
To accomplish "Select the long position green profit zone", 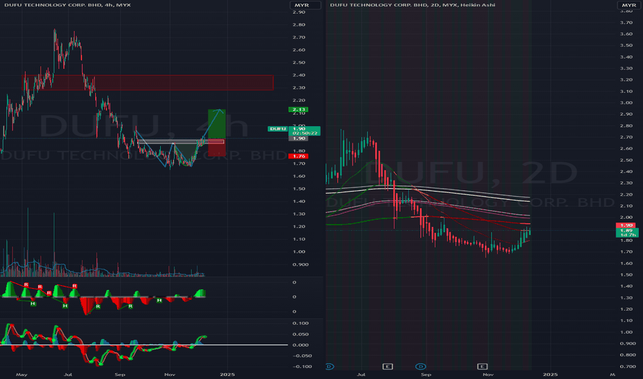I will click(x=217, y=124).
